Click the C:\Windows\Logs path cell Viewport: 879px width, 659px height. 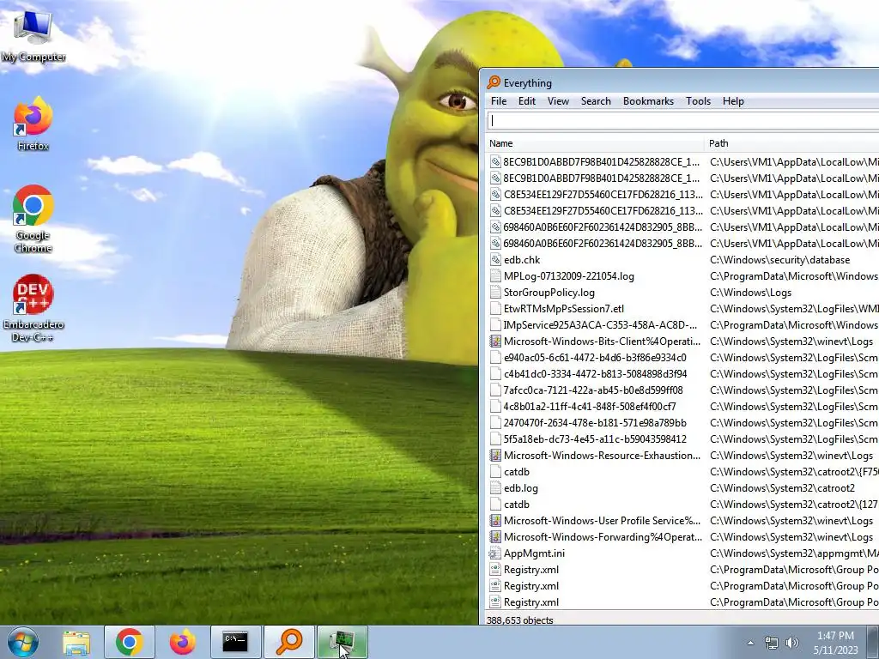[750, 292]
